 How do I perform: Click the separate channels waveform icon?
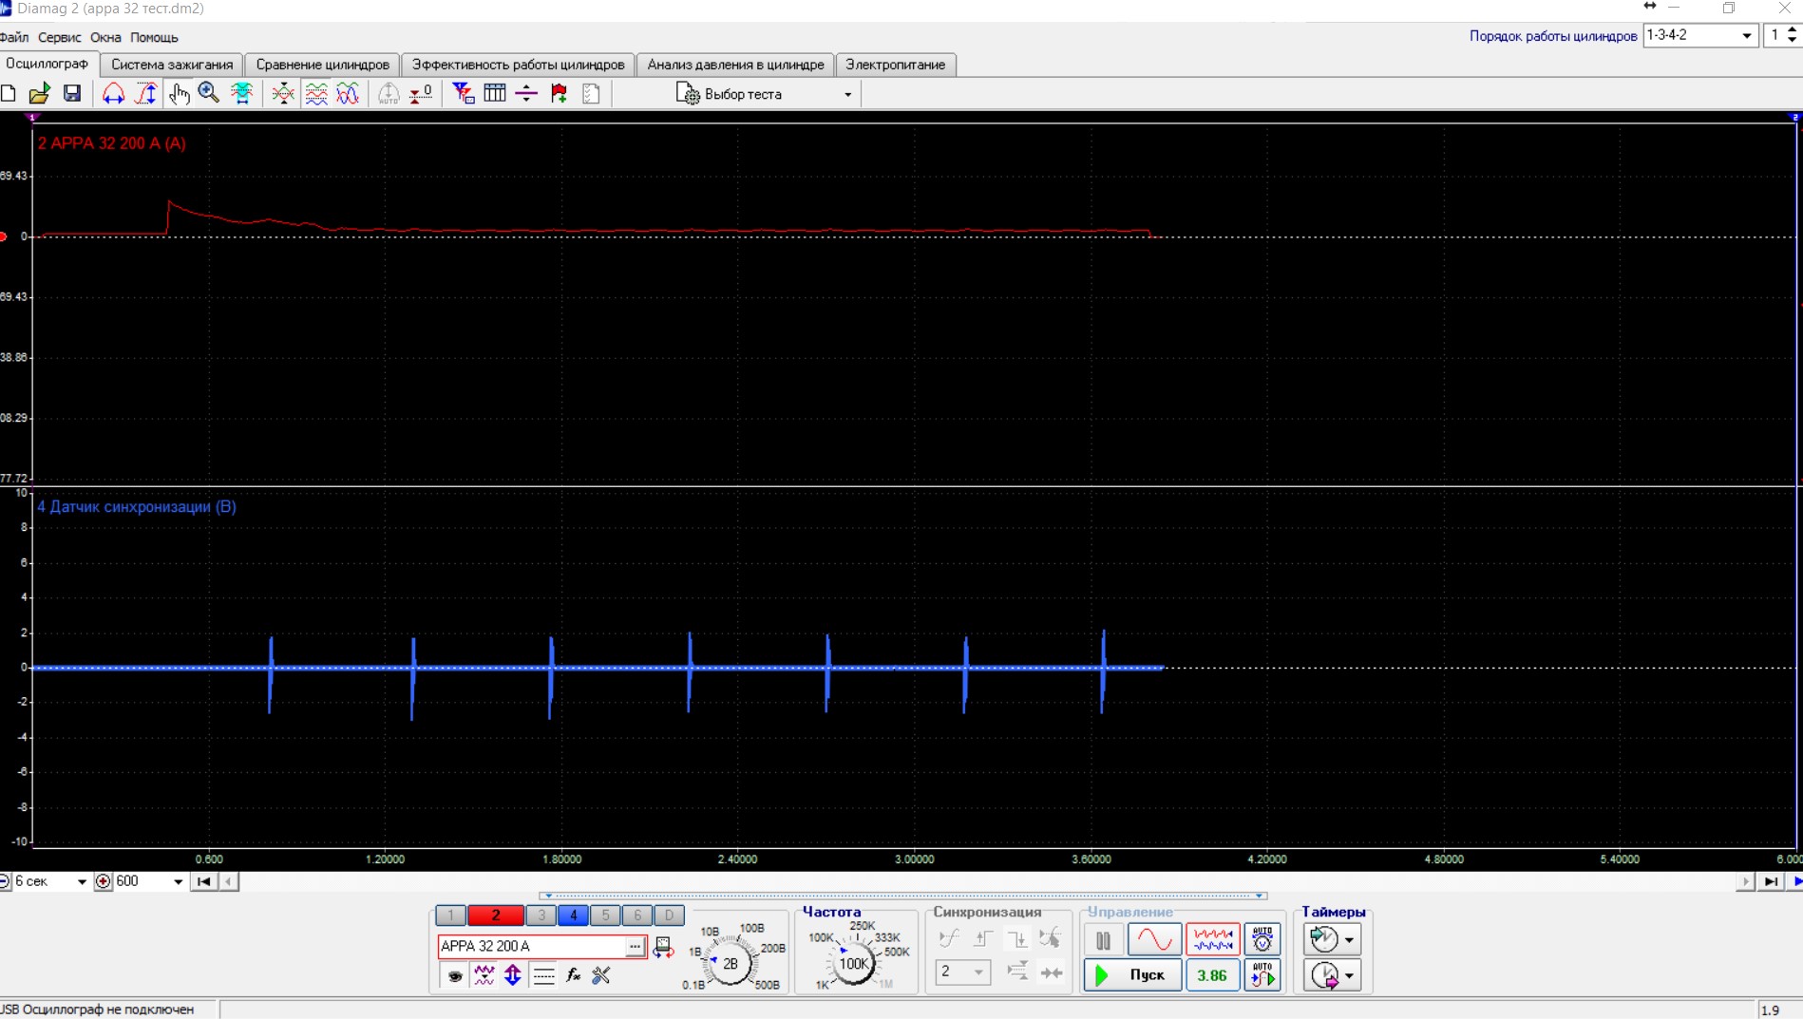click(x=316, y=93)
